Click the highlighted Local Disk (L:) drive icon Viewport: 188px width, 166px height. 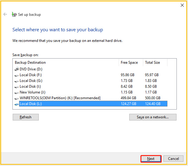pos(17,104)
